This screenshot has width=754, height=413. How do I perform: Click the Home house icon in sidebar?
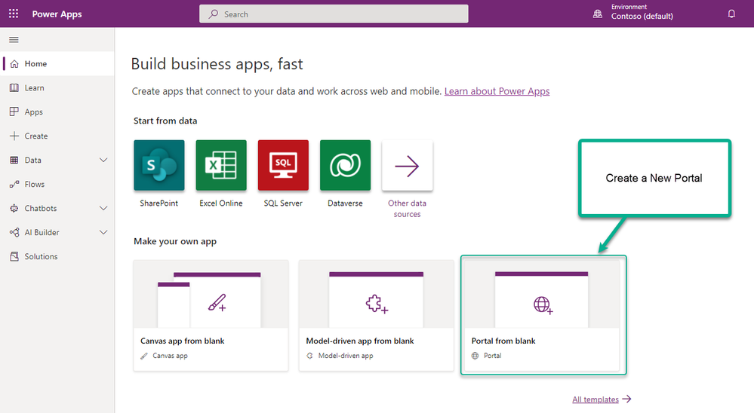[x=14, y=64]
